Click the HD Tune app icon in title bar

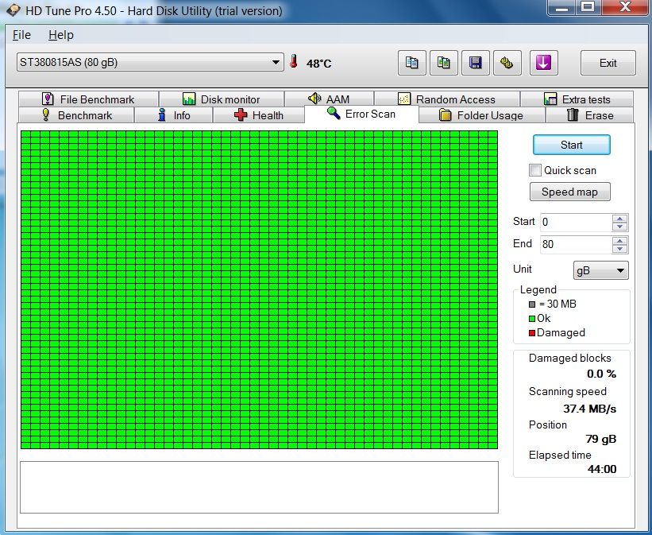(13, 10)
